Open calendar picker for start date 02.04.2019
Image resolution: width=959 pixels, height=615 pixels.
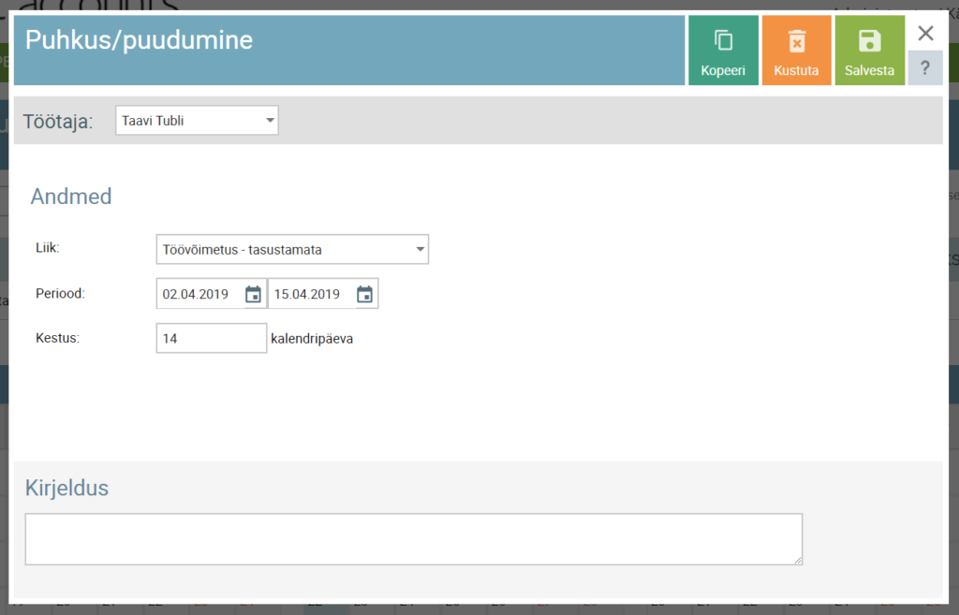pos(253,295)
